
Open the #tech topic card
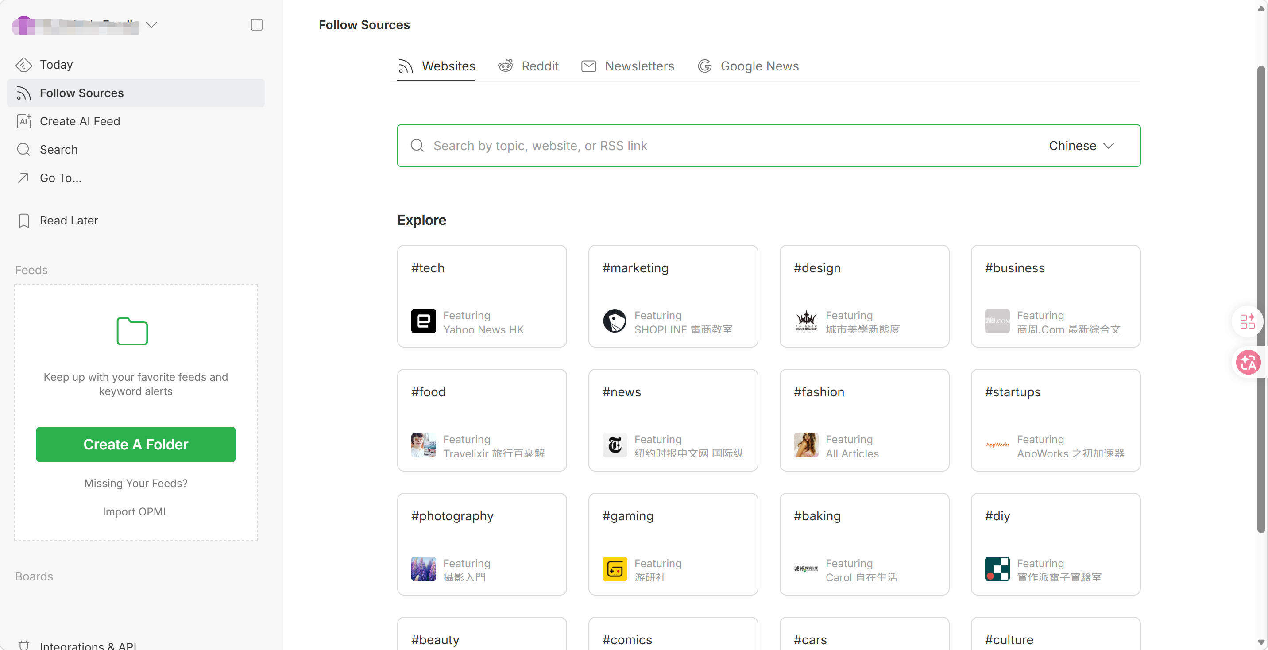tap(482, 296)
